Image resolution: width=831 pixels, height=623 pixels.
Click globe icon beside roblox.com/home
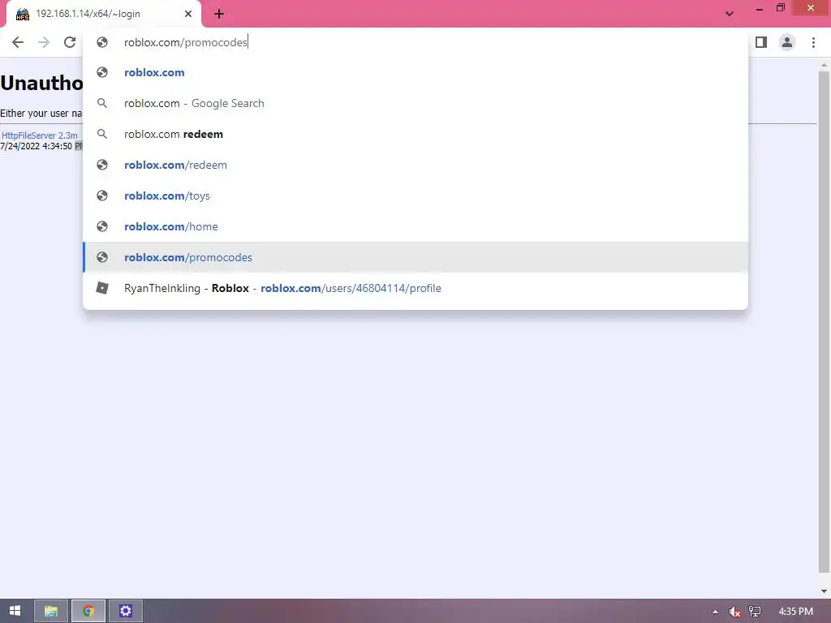coord(102,226)
